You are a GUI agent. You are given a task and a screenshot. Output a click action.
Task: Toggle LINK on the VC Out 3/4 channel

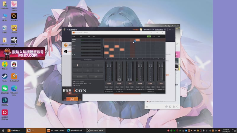130,83
